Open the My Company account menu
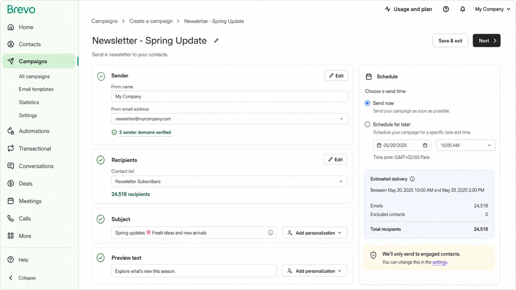Viewport: 516px width, 290px height. pyautogui.click(x=493, y=9)
